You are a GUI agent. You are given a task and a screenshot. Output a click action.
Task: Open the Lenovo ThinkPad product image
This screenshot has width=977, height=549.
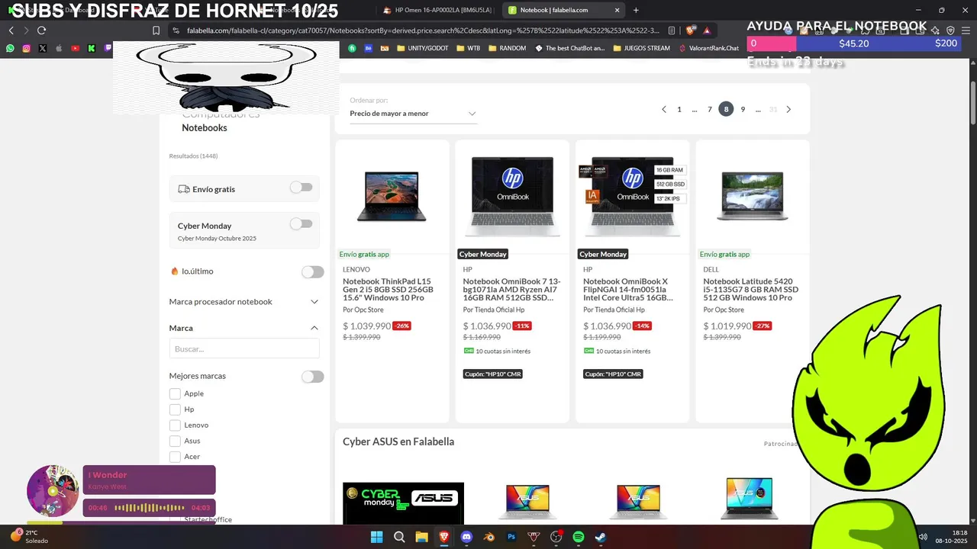pyautogui.click(x=392, y=195)
